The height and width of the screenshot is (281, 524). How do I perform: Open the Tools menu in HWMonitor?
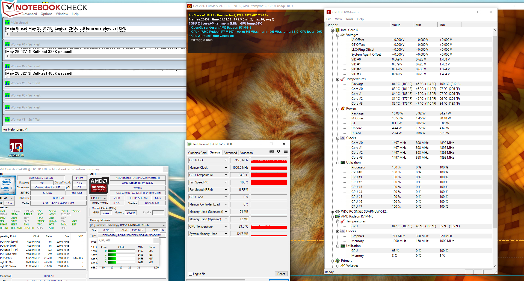click(349, 19)
